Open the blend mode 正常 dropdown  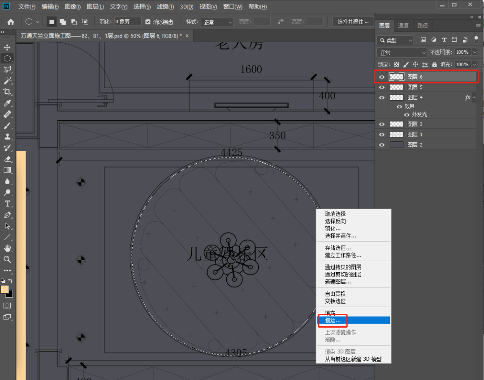click(402, 53)
